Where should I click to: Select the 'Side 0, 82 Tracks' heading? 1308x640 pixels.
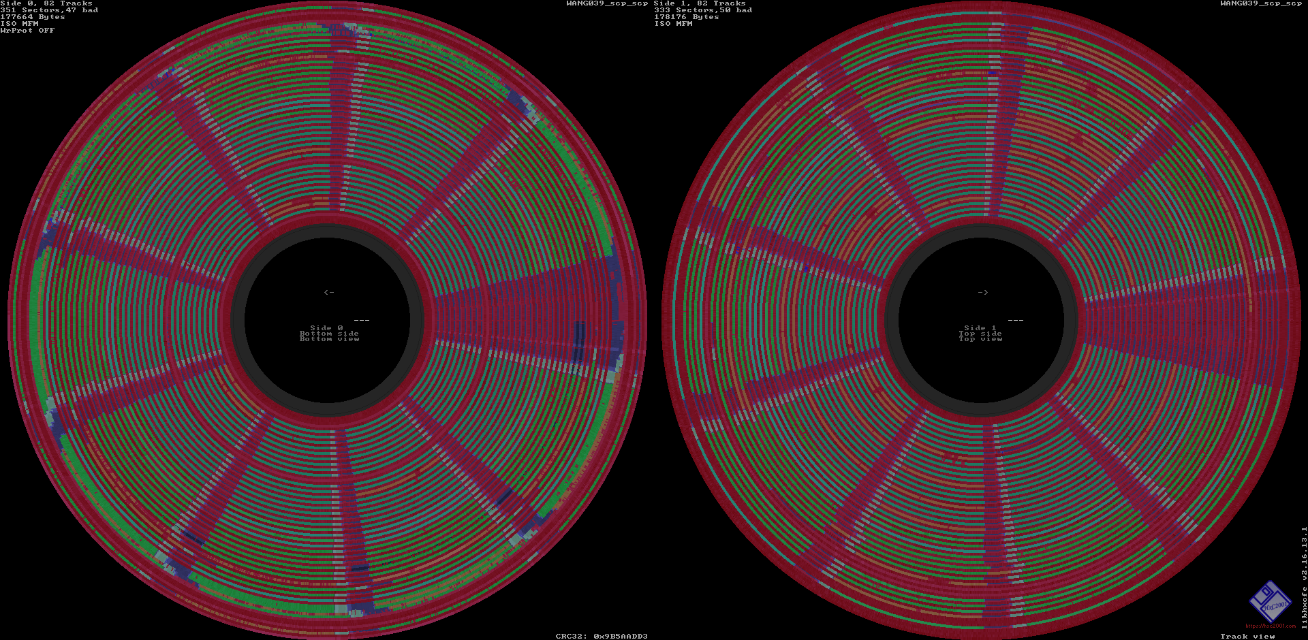46,3
